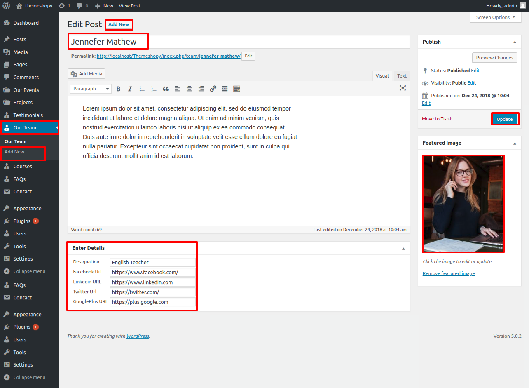Viewport: 529px width, 388px height.
Task: Collapse the Enter Details metabox
Action: point(403,249)
